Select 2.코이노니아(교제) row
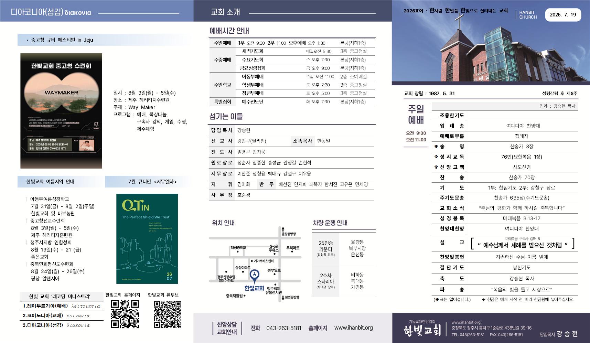 (x=61, y=315)
